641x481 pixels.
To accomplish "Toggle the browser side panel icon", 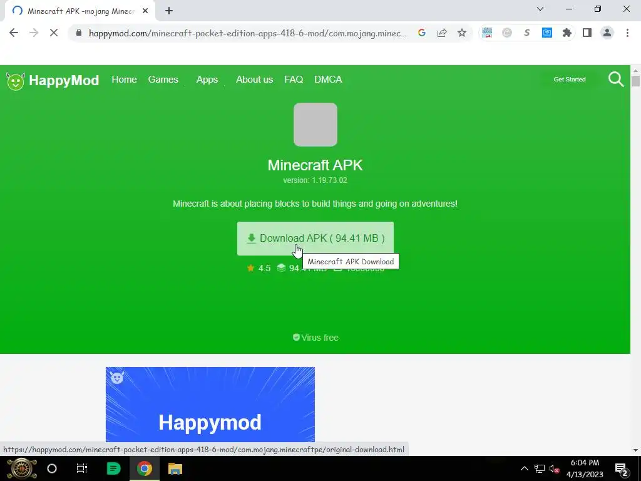I will click(x=587, y=33).
